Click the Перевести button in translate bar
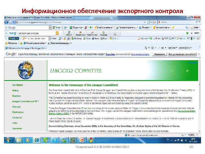Screen dimensions: 205x154 pos(159,54)
